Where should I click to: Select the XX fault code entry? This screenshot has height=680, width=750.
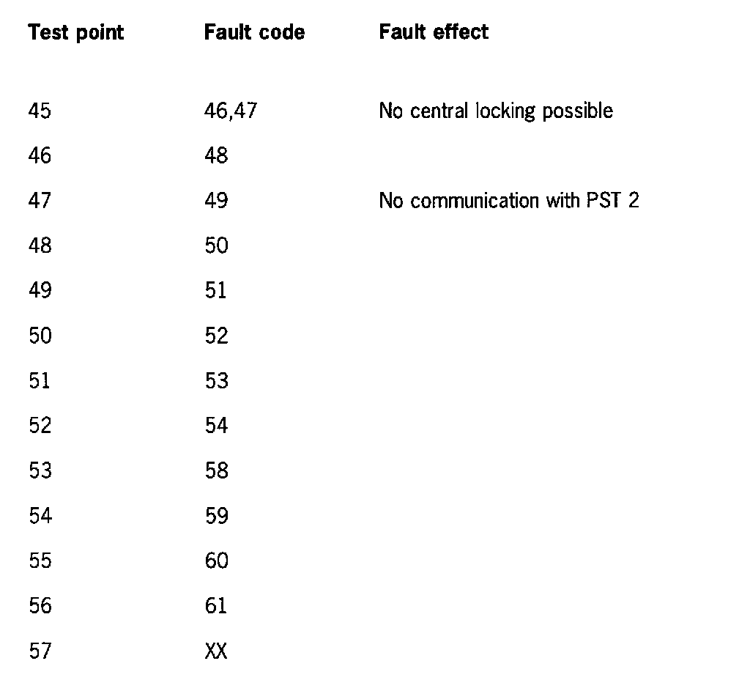[216, 651]
